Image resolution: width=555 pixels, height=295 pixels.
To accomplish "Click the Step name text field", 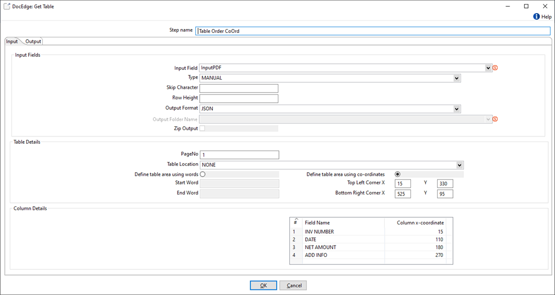I will point(373,31).
